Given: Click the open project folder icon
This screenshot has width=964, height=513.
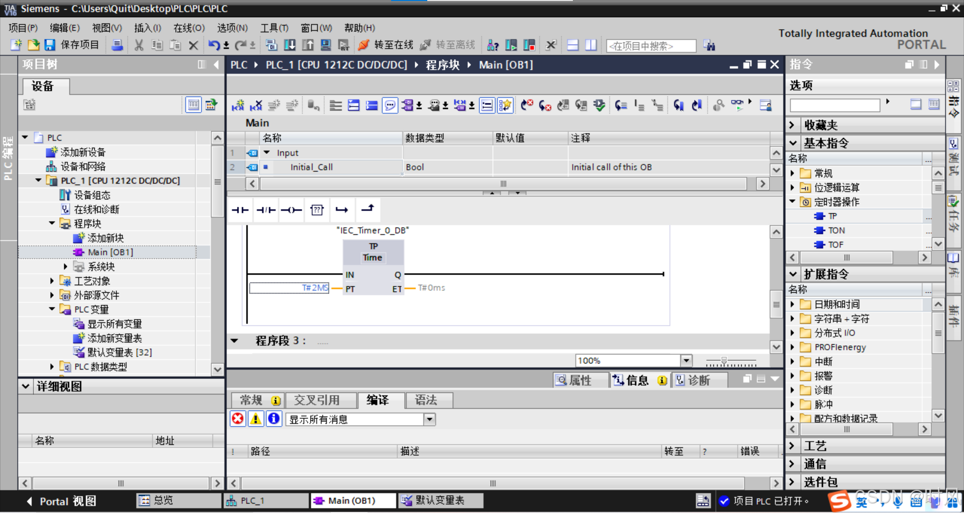Looking at the screenshot, I should [33, 45].
